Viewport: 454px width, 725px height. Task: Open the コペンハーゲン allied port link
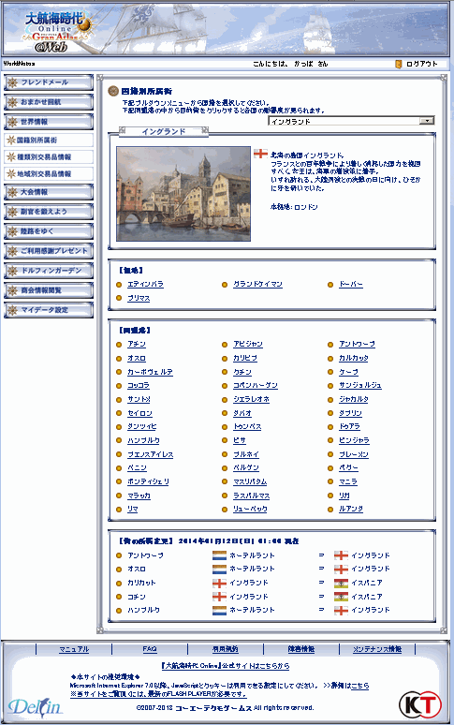coord(256,386)
